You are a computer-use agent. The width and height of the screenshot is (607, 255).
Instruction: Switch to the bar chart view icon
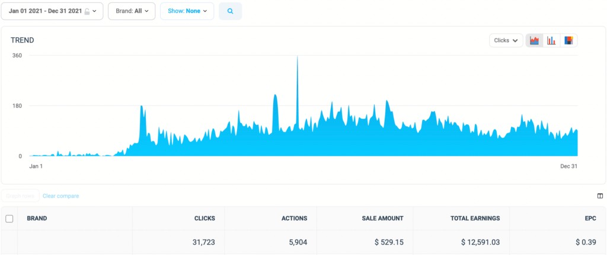tap(551, 40)
